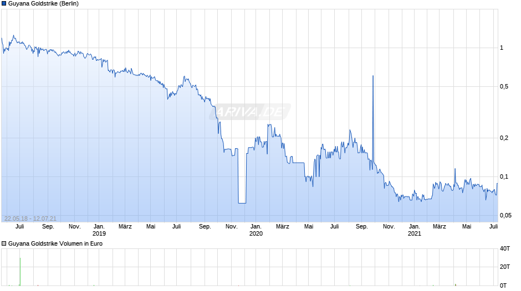The height and width of the screenshot is (291, 521).
Task: Click the volume axis label '40T'
Action: (x=505, y=248)
